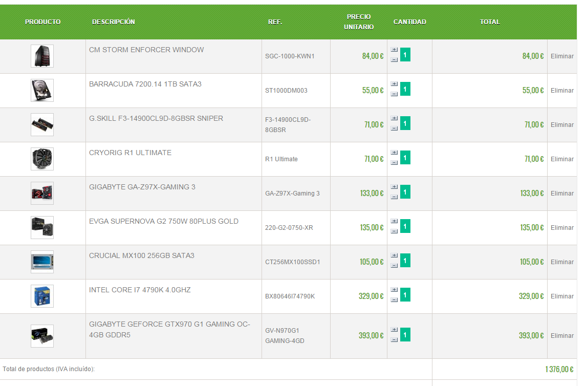586x386 pixels.
Task: Edit quantity field of EVGA Supernova G2
Action: pos(405,226)
